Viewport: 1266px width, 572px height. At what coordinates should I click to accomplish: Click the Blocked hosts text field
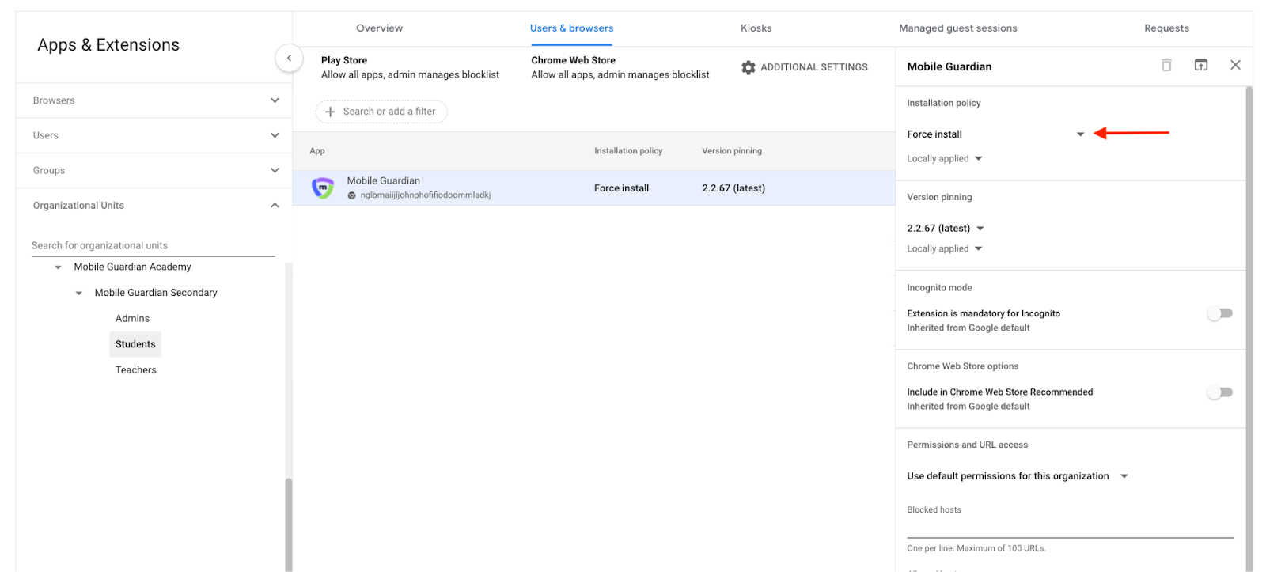coord(1070,527)
